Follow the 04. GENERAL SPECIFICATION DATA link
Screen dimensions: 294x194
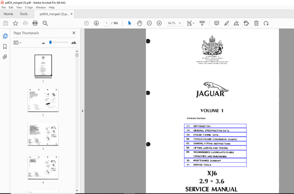pos(215,130)
